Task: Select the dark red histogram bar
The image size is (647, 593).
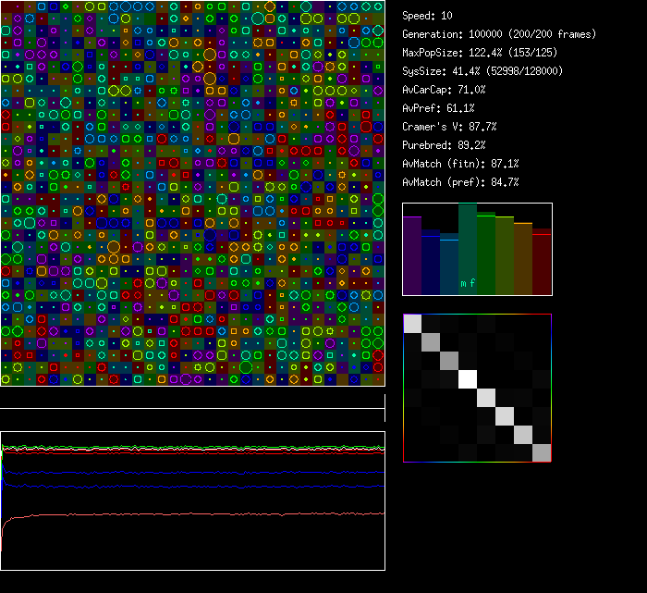Action: click(x=542, y=263)
